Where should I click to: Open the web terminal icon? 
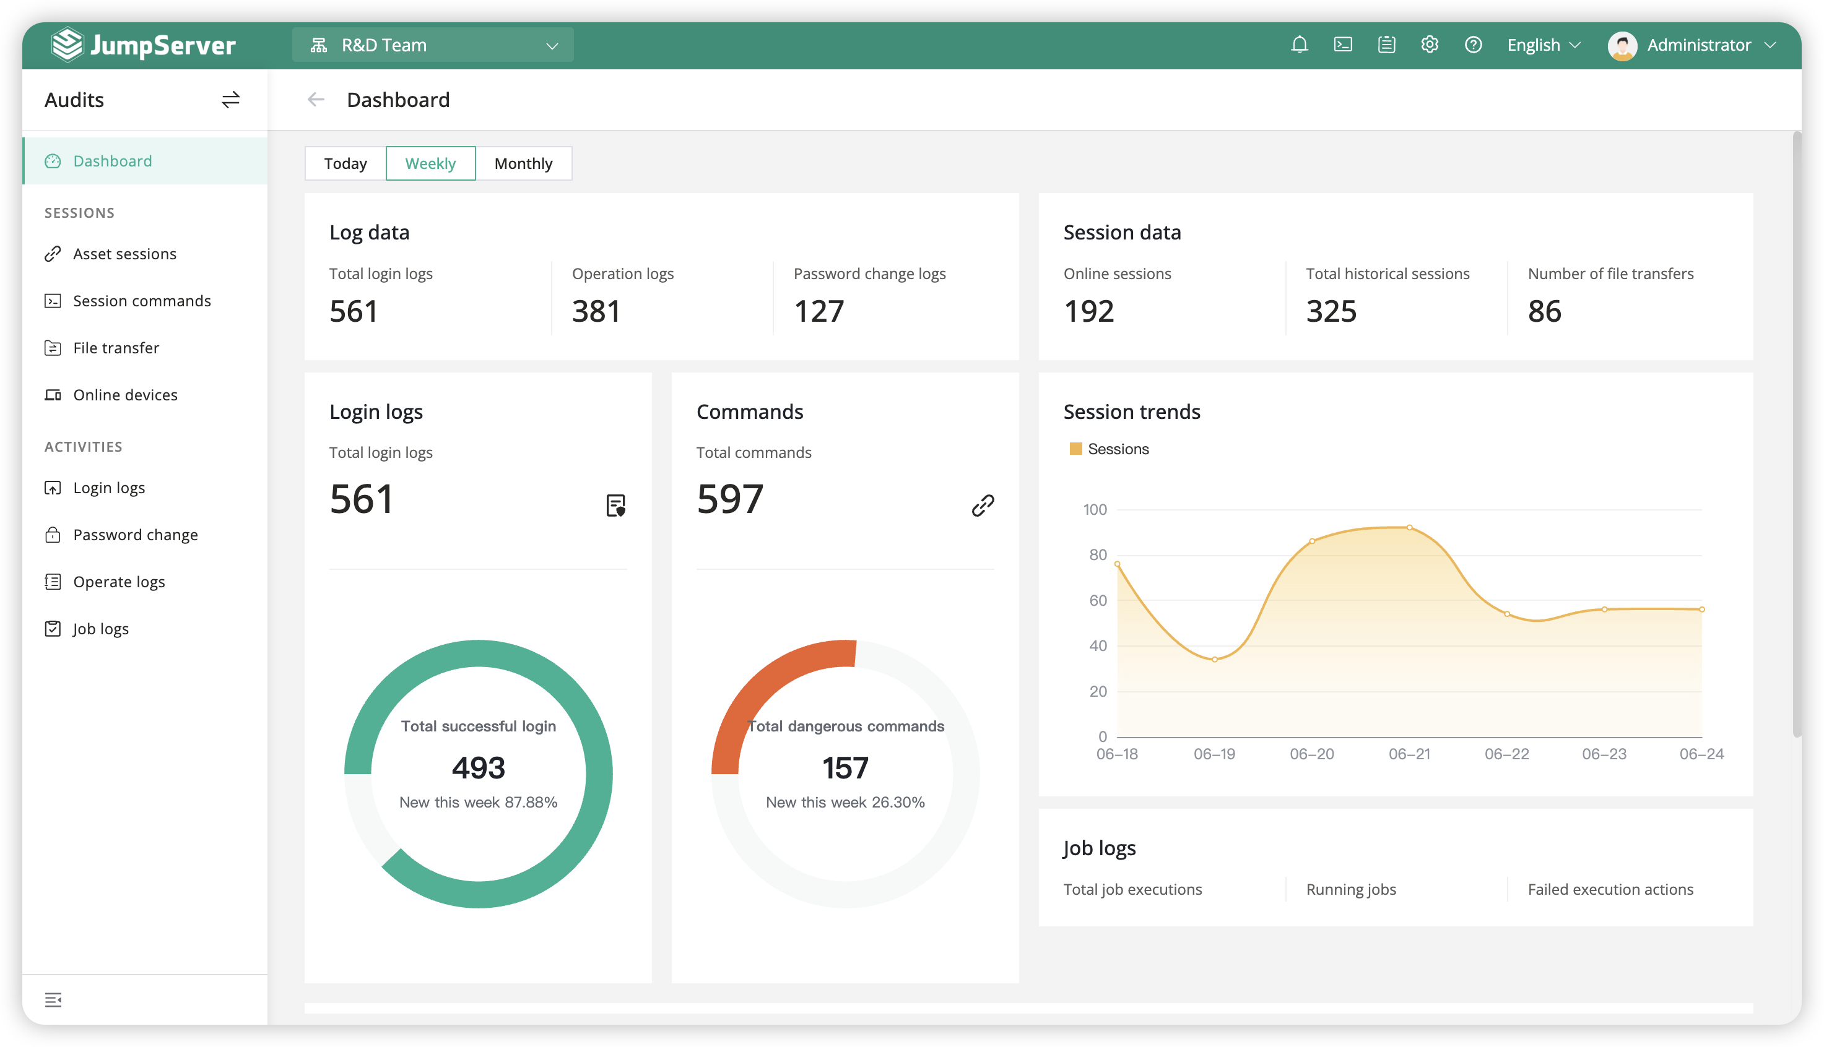coord(1343,45)
